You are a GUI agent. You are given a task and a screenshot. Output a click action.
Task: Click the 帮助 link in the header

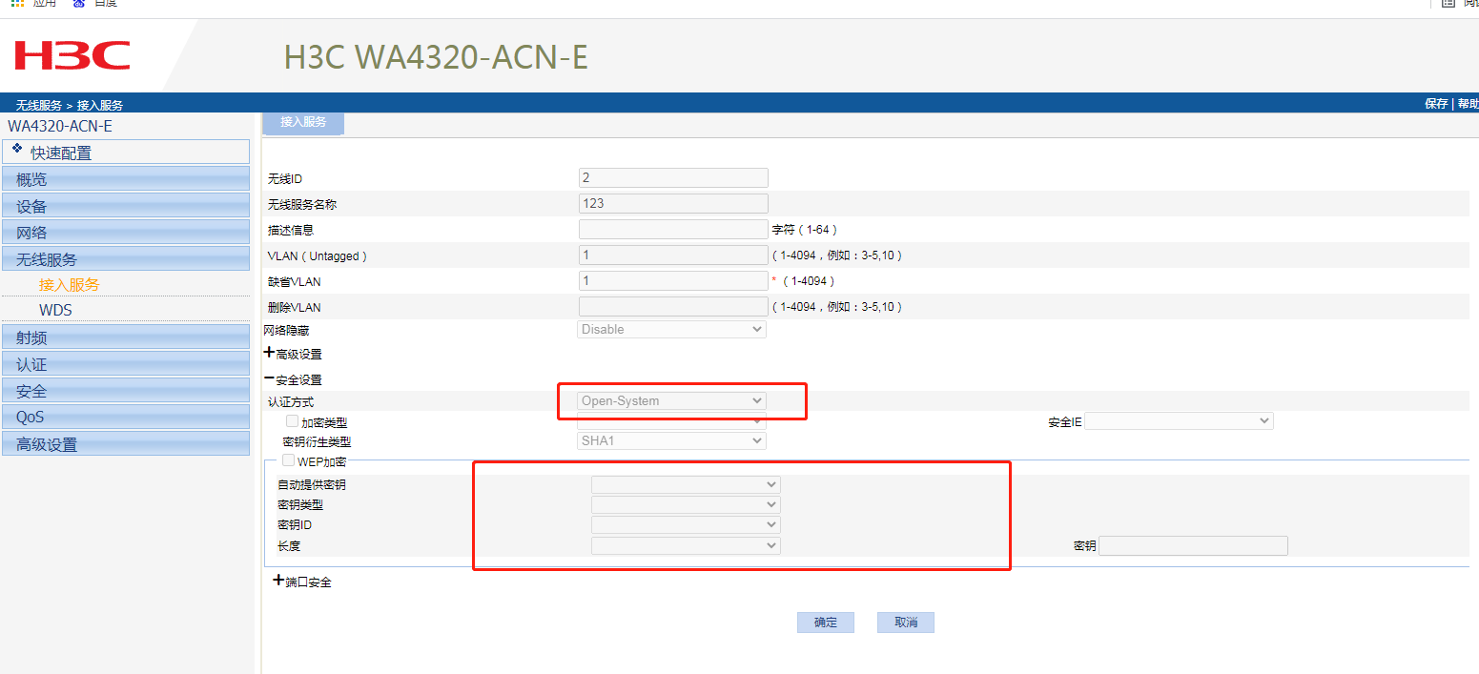pyautogui.click(x=1468, y=104)
